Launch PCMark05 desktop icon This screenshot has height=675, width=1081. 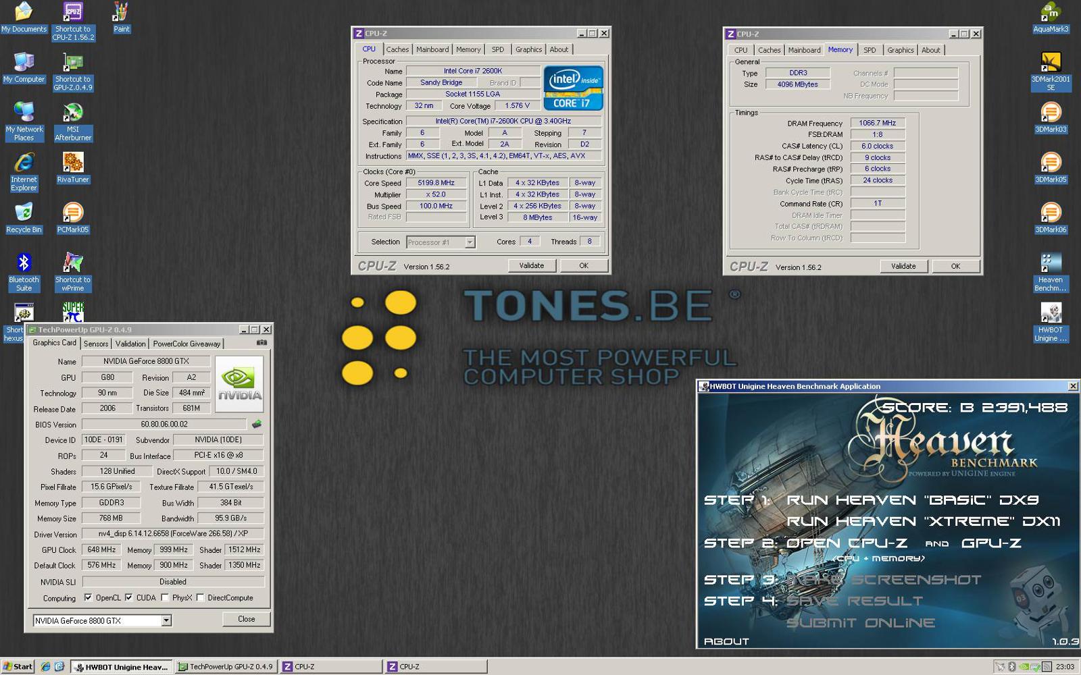point(73,217)
